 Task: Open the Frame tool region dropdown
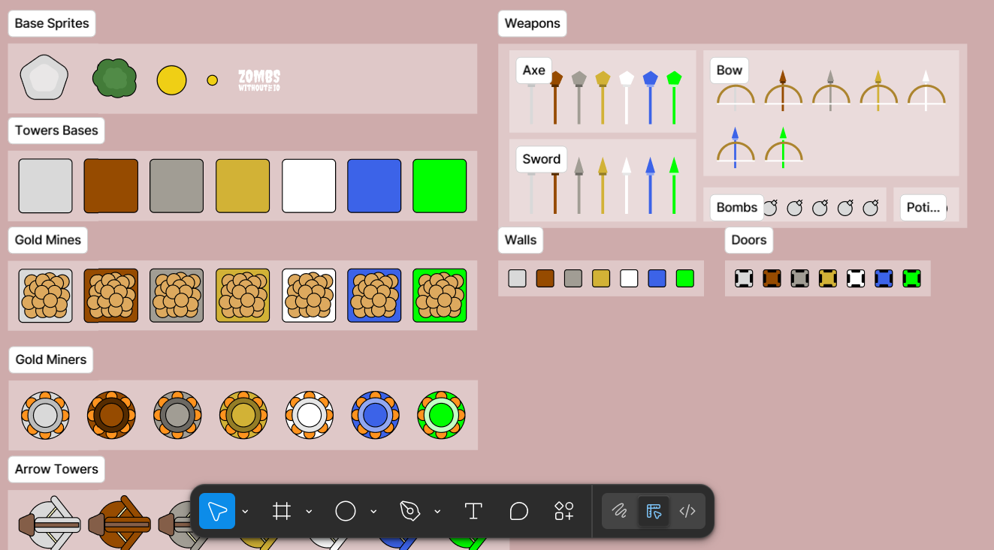pyautogui.click(x=309, y=511)
